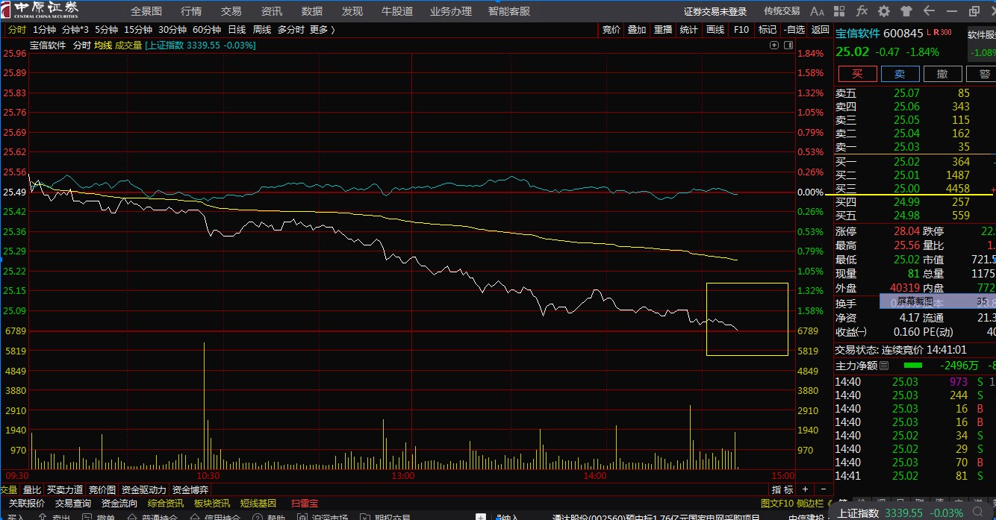Screen dimensions: 996x520
Task: Open the 行情 menu
Action: pos(191,11)
